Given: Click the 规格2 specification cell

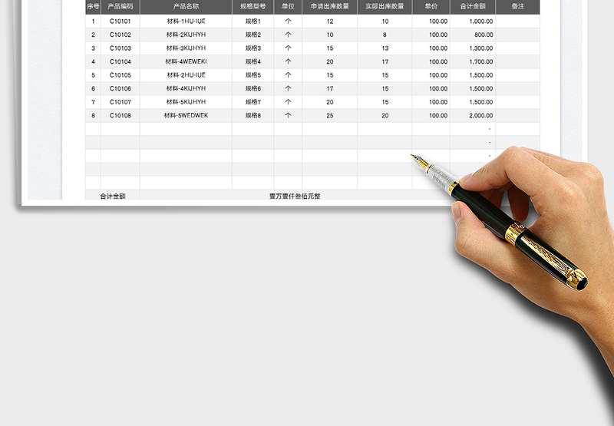Looking at the screenshot, I should coord(253,35).
